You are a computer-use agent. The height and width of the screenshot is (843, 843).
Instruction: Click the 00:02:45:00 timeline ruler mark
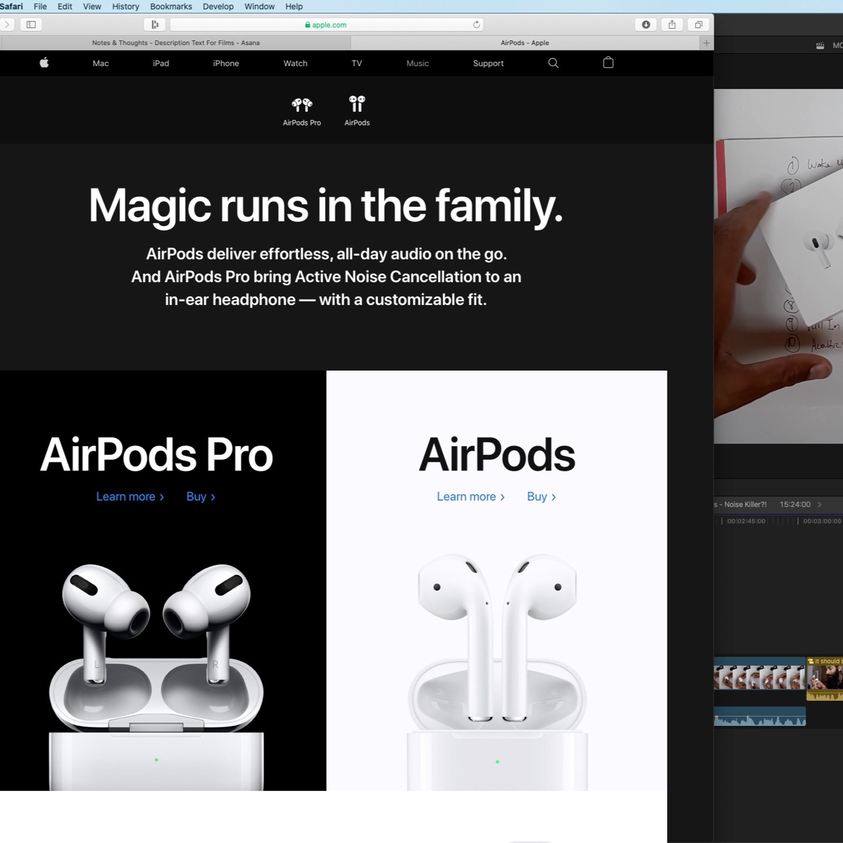746,521
